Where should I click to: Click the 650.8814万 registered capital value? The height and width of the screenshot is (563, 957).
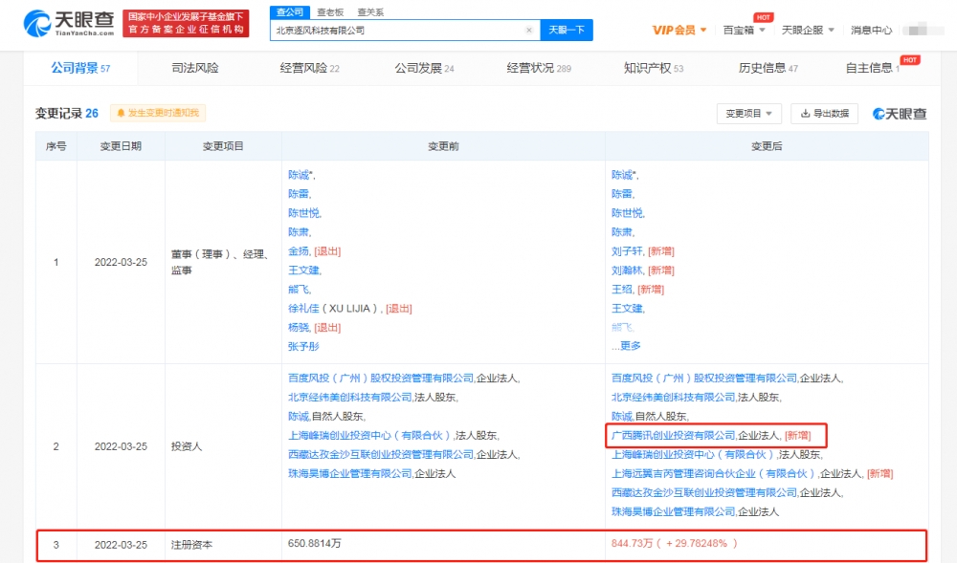tap(314, 543)
